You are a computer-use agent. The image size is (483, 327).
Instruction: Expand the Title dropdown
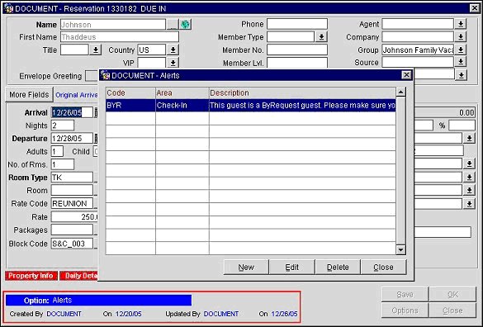click(x=96, y=50)
